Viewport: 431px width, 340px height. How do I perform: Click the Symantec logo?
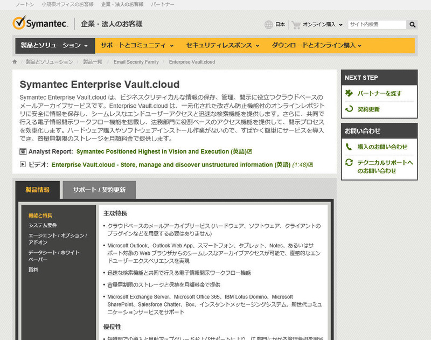click(40, 24)
